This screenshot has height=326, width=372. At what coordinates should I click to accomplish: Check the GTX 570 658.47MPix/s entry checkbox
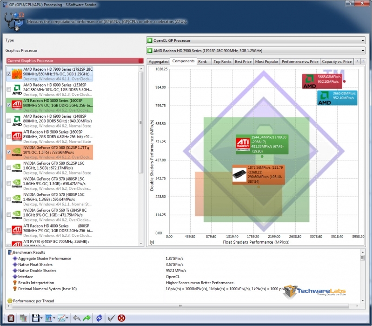[x=9, y=183]
